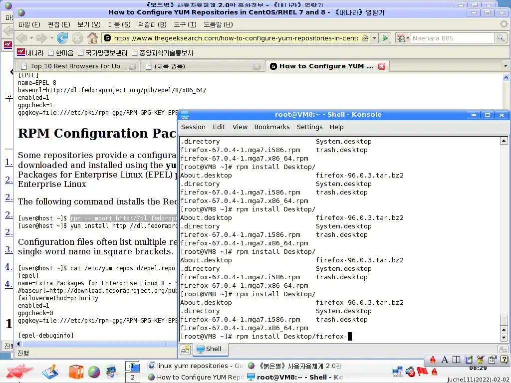The width and height of the screenshot is (511, 383).
Task: Click the network connection tray icon
Action: click(x=398, y=372)
